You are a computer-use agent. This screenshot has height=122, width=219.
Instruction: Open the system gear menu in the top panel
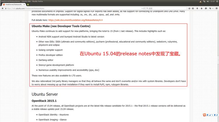pyautogui.click(x=217, y=1)
